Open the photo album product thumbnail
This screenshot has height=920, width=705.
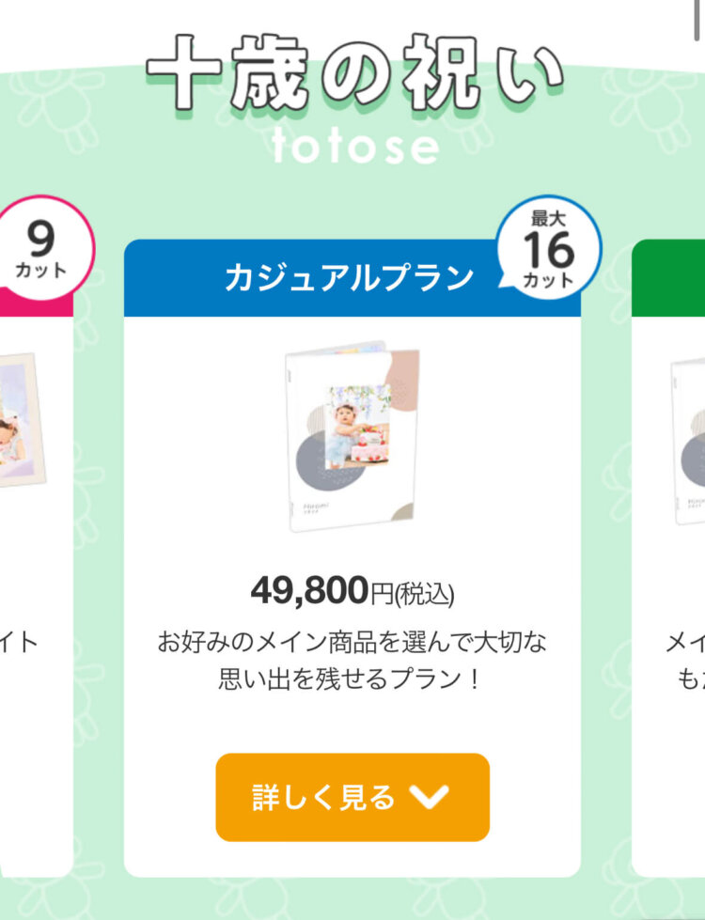tap(352, 435)
